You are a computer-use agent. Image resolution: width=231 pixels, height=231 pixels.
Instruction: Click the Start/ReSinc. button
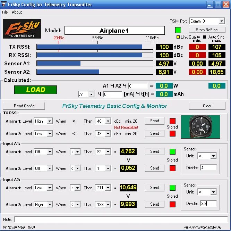(x=207, y=30)
